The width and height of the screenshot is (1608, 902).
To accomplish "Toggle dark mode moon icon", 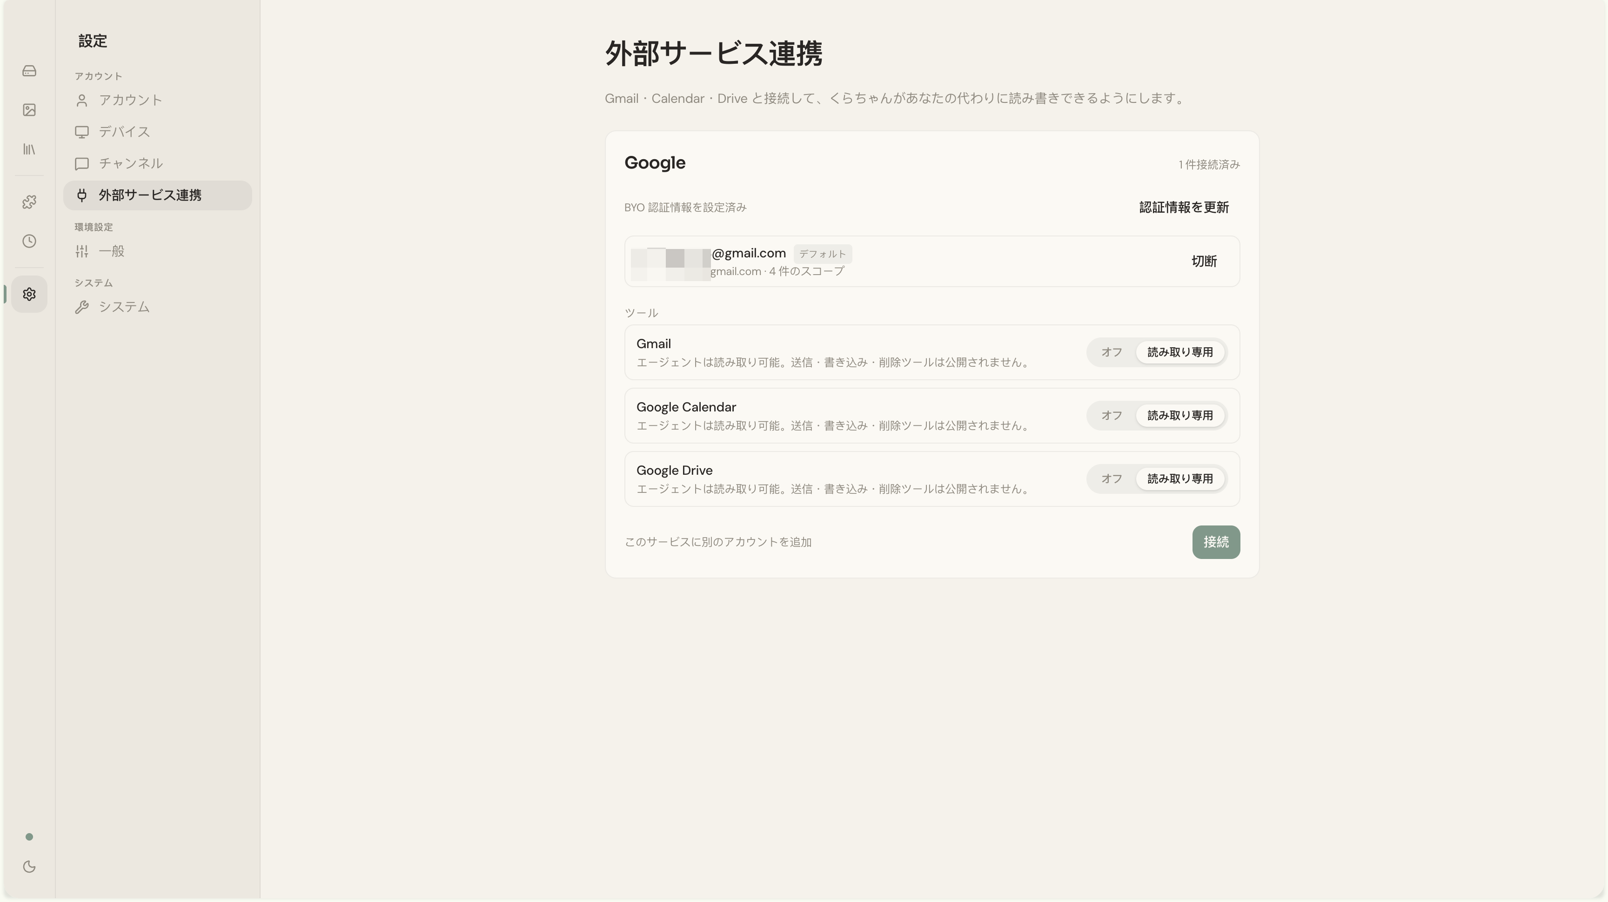I will pos(29,867).
